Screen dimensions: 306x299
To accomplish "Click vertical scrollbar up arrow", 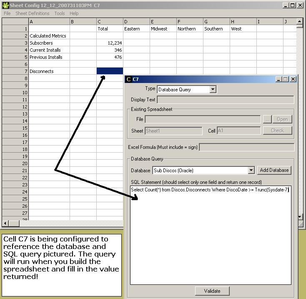I will coord(300,21).
